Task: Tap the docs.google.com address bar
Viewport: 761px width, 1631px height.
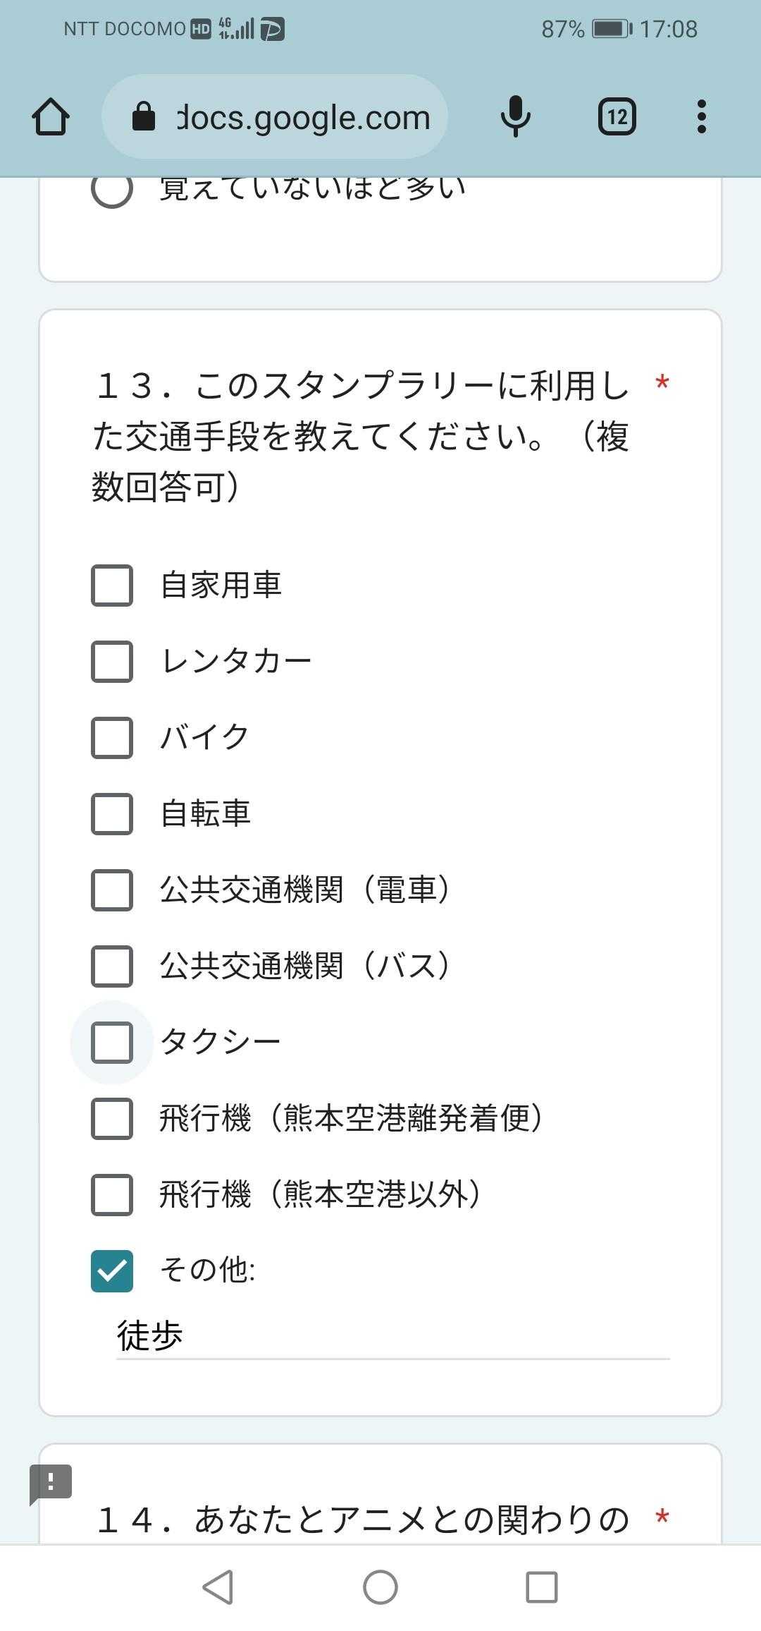Action: pos(303,117)
